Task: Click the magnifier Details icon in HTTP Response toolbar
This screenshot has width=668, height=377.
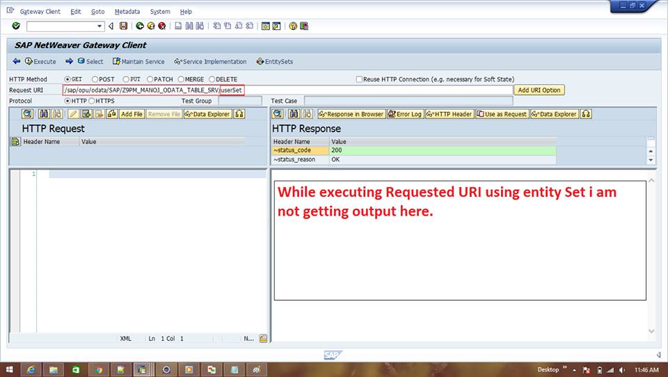Action: 278,114
